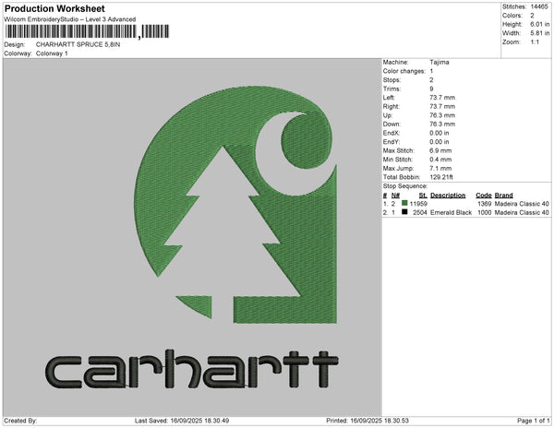
Task: Click the 'Created By:' footer label
Action: click(x=20, y=421)
